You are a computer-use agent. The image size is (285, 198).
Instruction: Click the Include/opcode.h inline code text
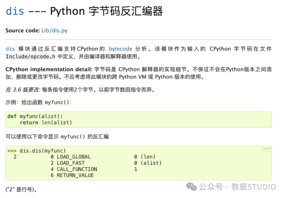pyautogui.click(x=31, y=57)
